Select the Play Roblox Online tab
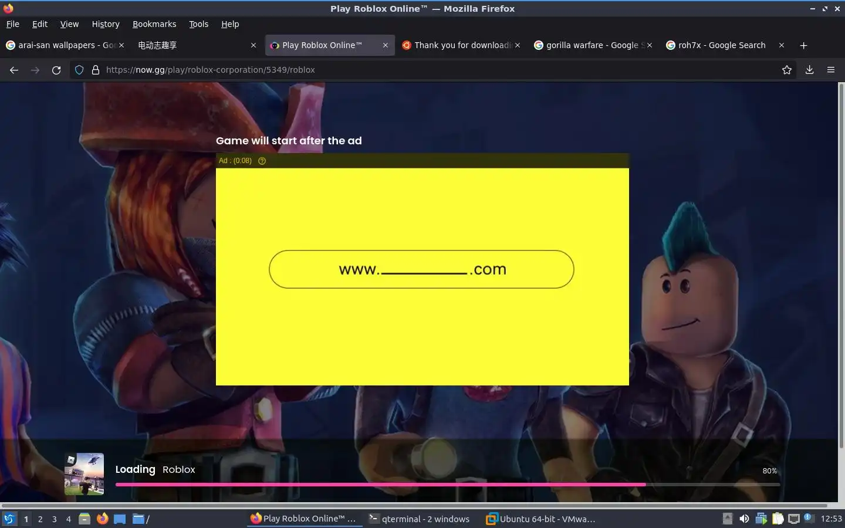845x528 pixels. pos(329,45)
